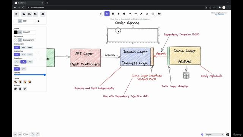This screenshot has width=243, height=137.
Task: Click zoom out minus button
Action: [15, 134]
